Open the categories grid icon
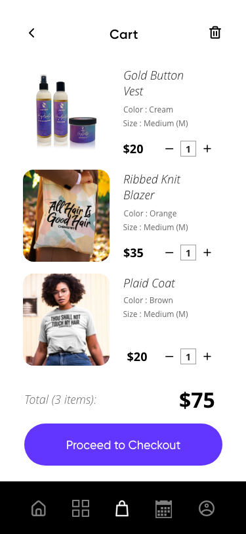Viewport: 246px width, 534px height. pyautogui.click(x=81, y=508)
